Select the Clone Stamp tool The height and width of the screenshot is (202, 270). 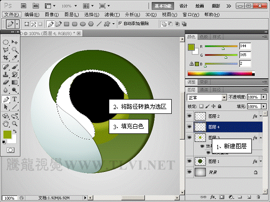tap(6, 74)
